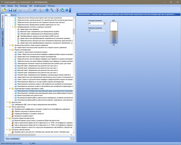Click the globe with monitor icon

pos(62,10)
